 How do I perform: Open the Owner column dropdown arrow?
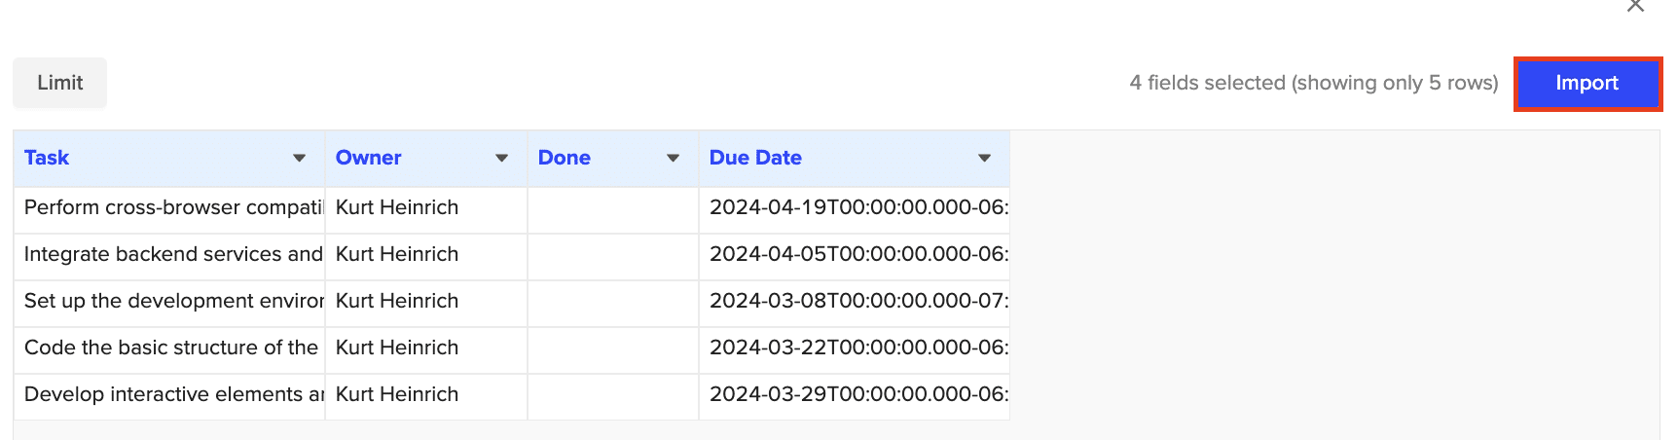(501, 159)
